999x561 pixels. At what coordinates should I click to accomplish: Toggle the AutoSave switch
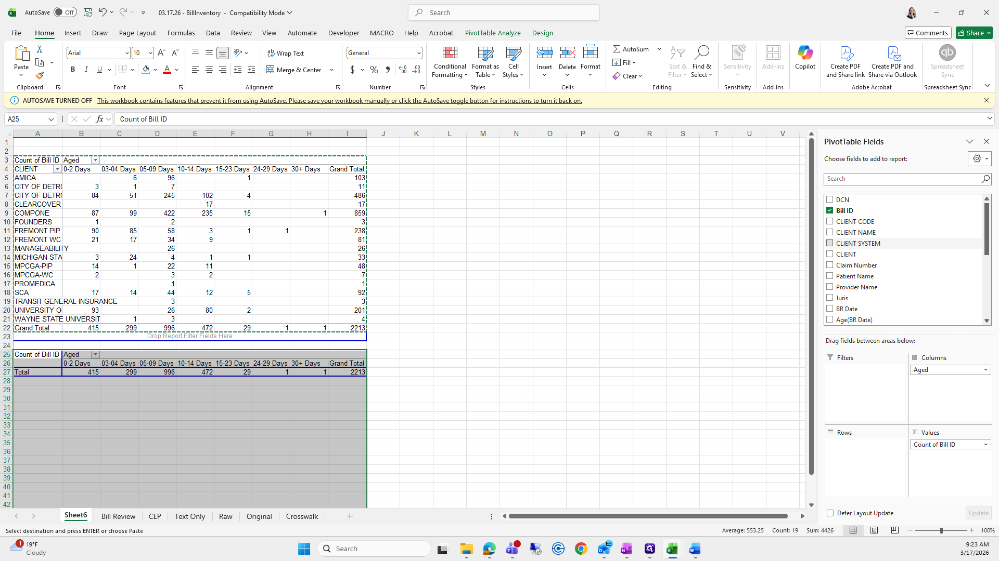pos(65,12)
